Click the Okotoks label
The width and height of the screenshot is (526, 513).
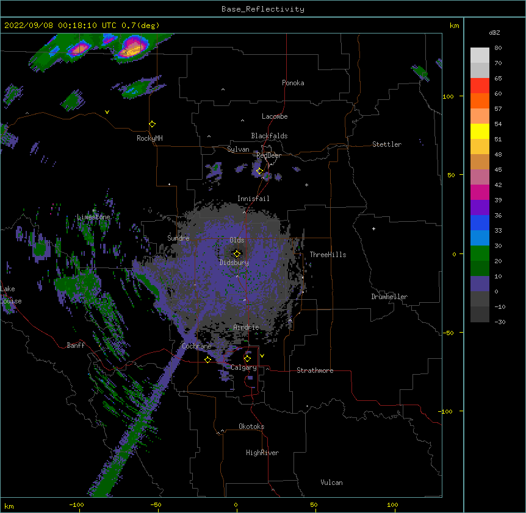251,426
